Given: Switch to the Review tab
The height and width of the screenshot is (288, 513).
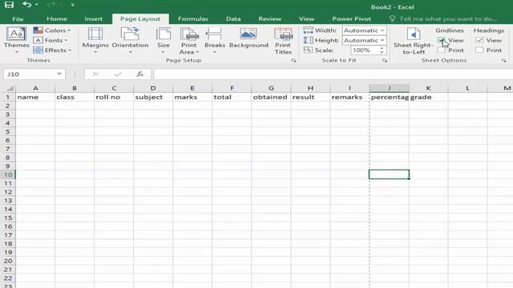Looking at the screenshot, I should pyautogui.click(x=270, y=19).
